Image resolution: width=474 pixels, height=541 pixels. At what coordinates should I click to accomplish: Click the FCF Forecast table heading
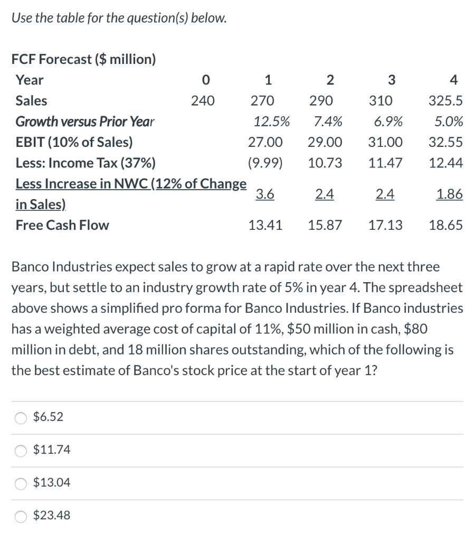(x=83, y=59)
